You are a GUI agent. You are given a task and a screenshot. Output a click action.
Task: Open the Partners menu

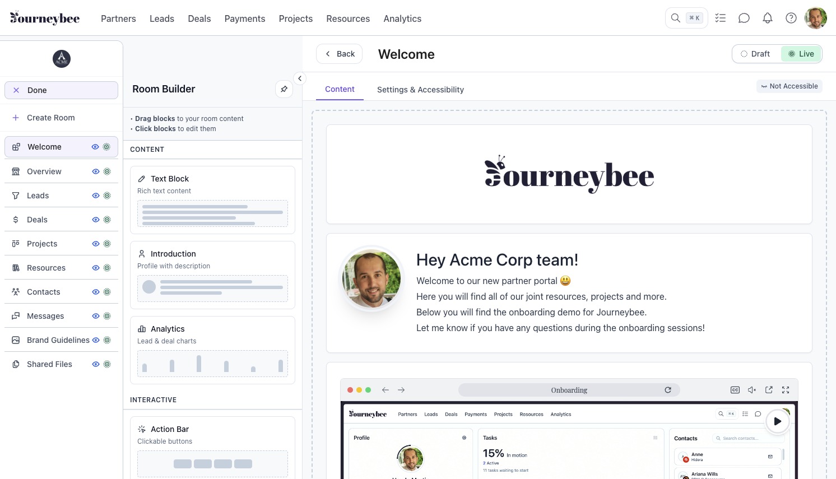click(118, 18)
